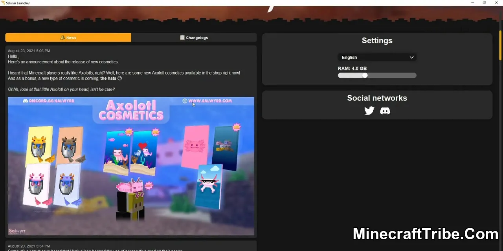
Task: Minimize the Salwyrr Launcher window
Action: click(473, 3)
